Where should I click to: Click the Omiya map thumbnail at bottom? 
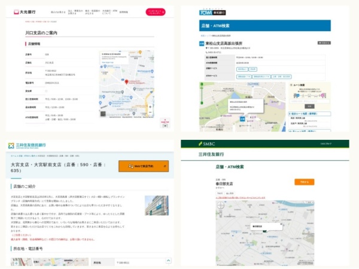pos(50,262)
